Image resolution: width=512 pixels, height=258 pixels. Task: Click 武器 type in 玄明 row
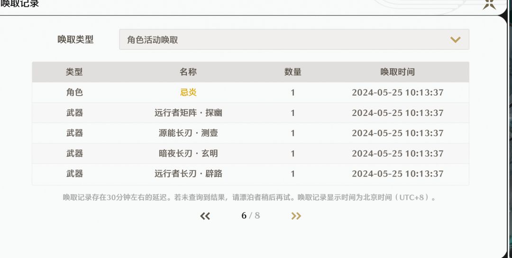74,153
